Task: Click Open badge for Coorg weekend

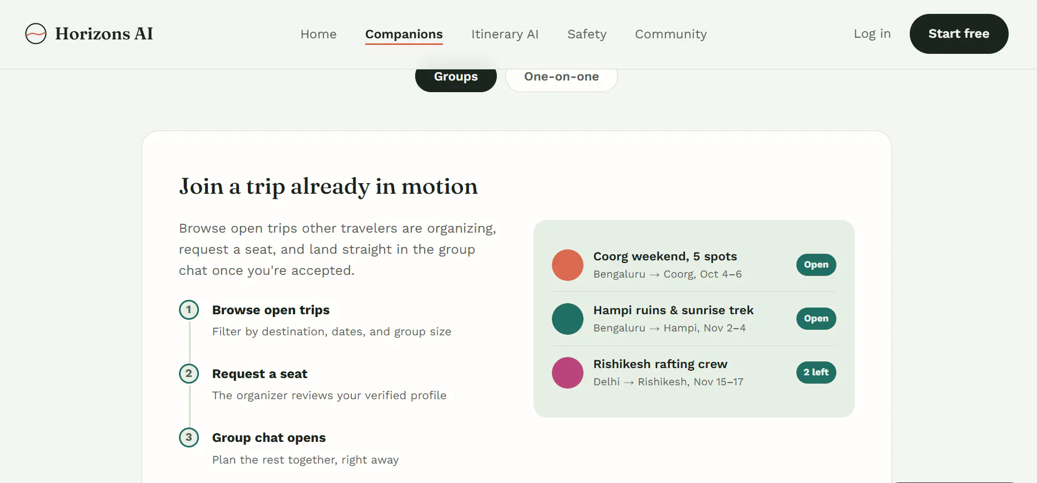Action: [x=816, y=265]
